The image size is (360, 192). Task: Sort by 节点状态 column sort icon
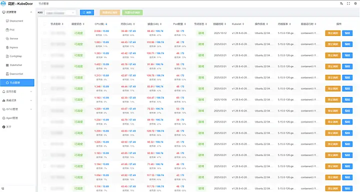tap(206, 24)
